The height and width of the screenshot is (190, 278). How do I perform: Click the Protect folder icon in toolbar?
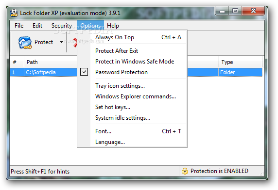click(x=25, y=43)
